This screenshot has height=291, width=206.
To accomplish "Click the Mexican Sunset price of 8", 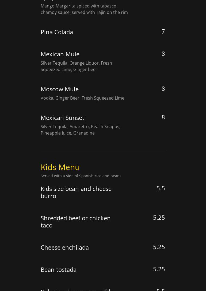I will pos(163,117).
